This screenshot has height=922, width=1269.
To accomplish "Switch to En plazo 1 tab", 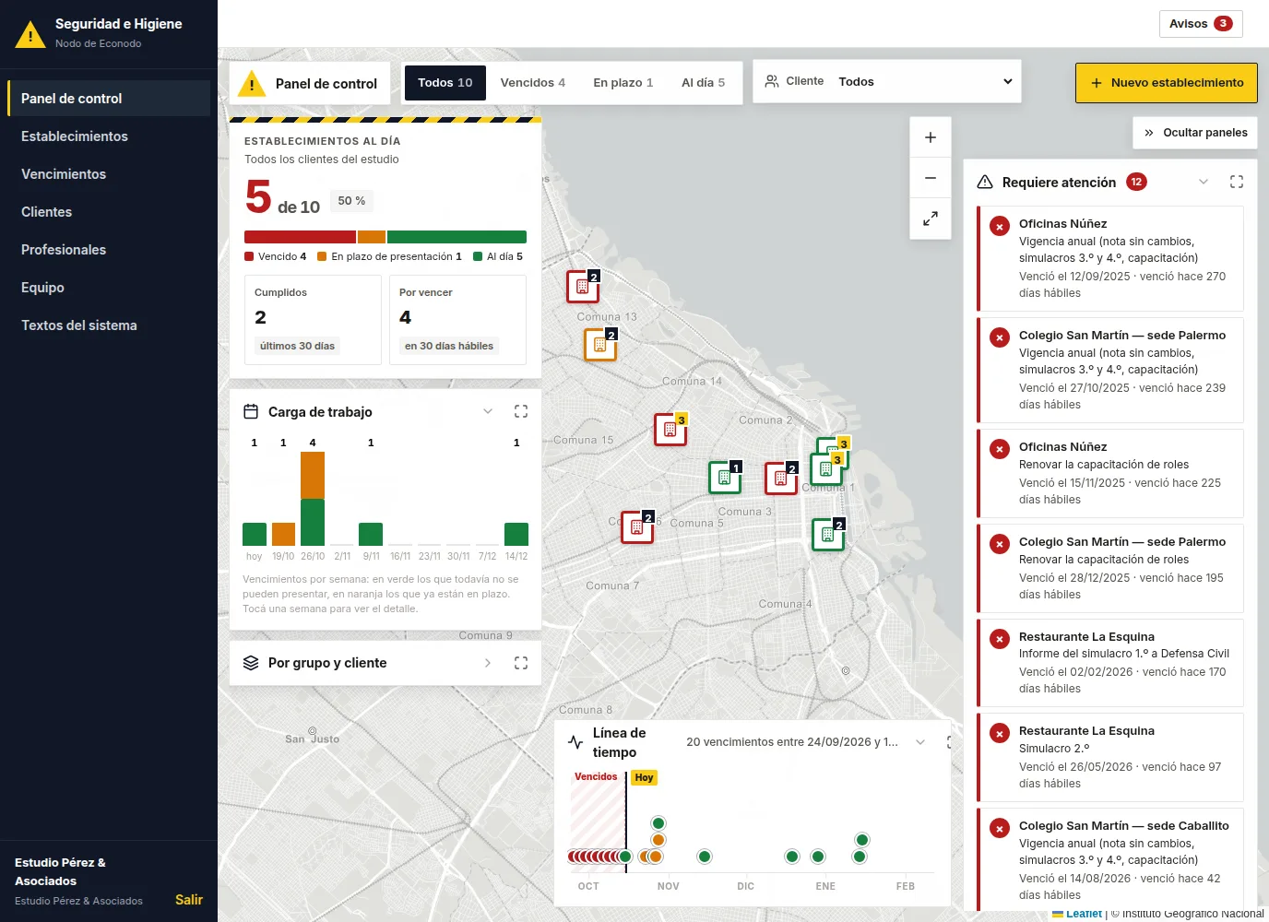I will click(x=623, y=83).
